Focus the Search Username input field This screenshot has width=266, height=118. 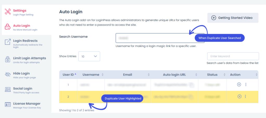pyautogui.click(x=160, y=38)
